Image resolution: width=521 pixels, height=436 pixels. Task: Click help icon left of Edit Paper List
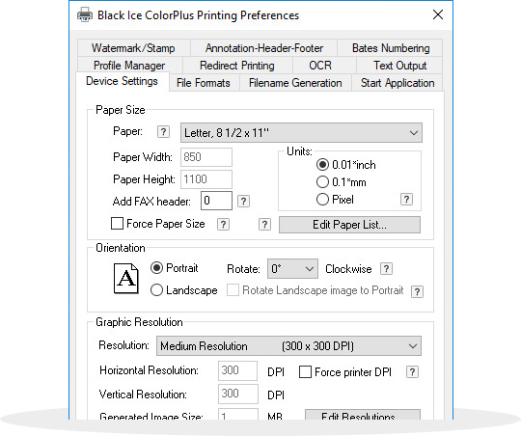(x=264, y=225)
